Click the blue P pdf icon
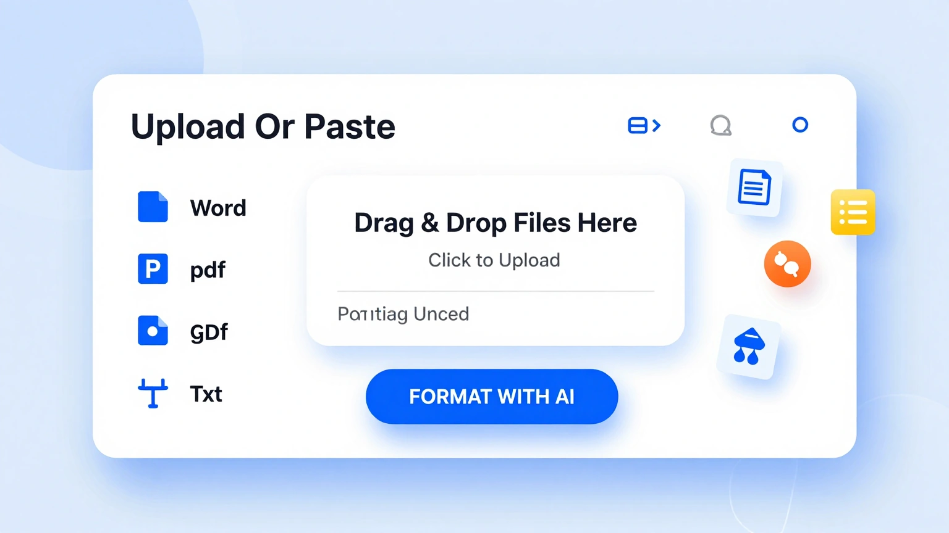The image size is (949, 533). (x=153, y=269)
